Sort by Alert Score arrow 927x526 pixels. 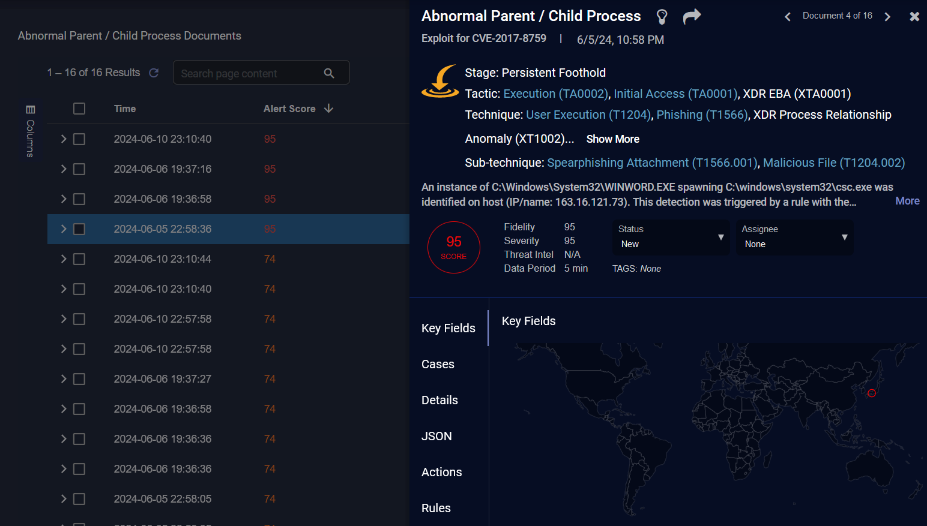coord(328,109)
